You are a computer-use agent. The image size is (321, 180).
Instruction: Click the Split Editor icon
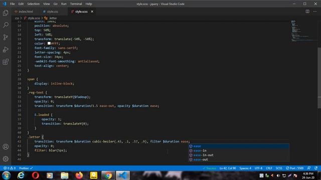[307, 11]
